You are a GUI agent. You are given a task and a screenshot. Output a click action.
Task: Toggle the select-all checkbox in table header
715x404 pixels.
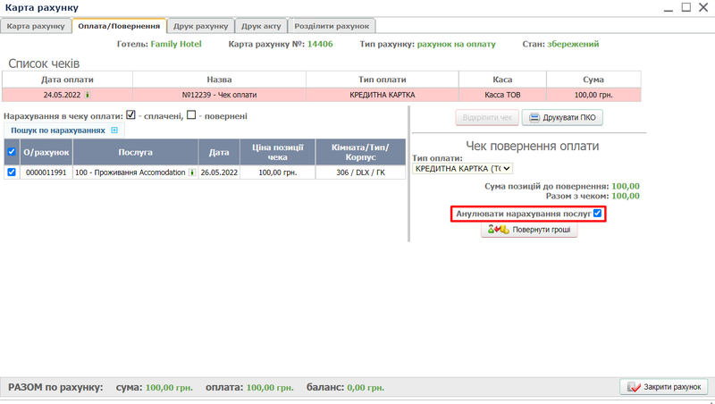(x=12, y=152)
